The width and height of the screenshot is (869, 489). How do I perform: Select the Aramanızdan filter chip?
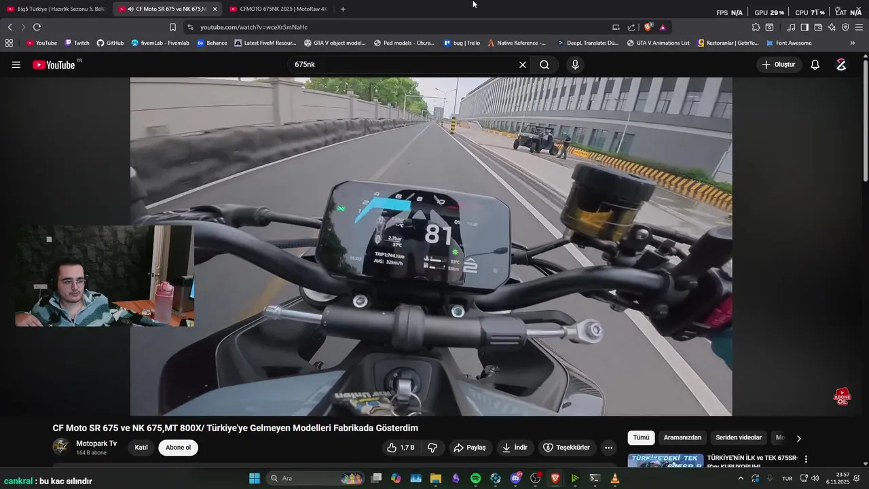coord(682,438)
